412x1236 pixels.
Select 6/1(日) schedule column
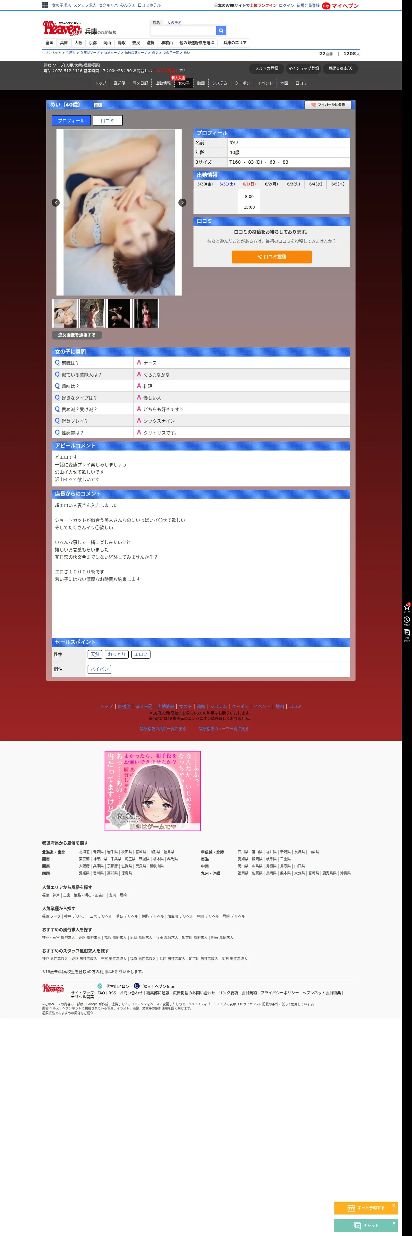pos(249,184)
